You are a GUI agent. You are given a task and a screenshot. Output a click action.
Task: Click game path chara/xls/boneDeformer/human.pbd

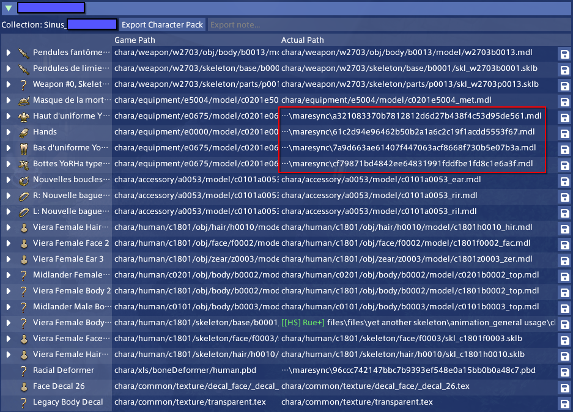pyautogui.click(x=185, y=370)
